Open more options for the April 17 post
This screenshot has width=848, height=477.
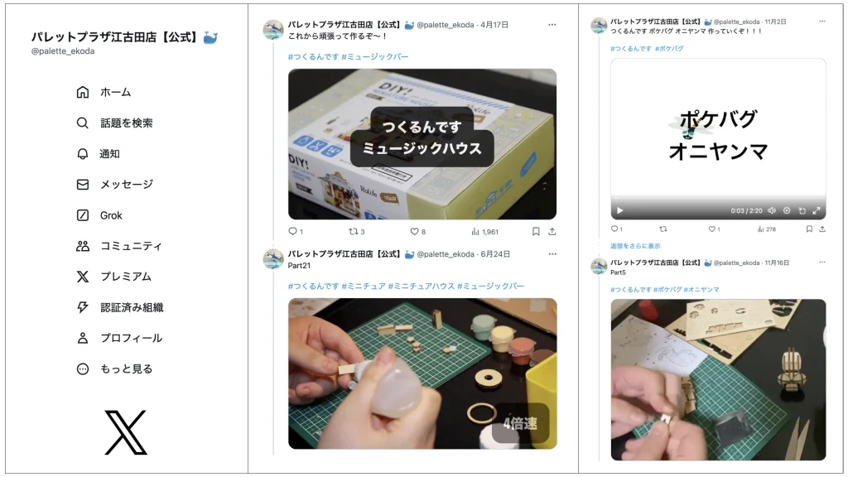tap(552, 25)
